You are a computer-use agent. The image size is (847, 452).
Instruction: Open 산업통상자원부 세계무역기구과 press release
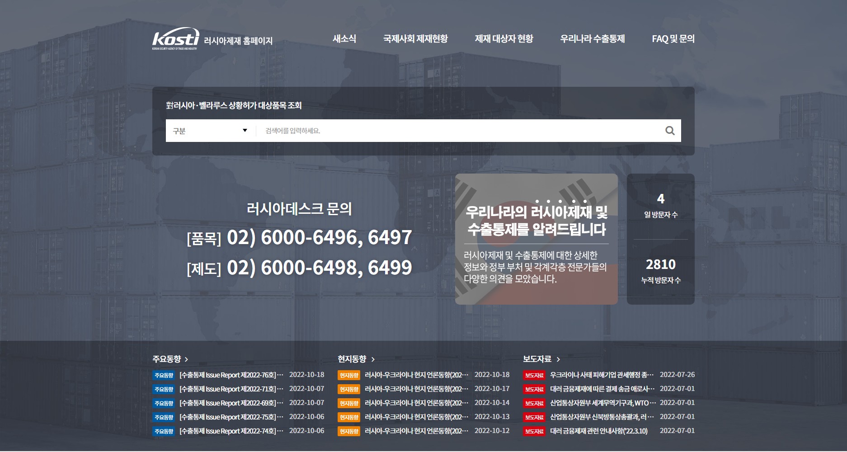pos(602,403)
